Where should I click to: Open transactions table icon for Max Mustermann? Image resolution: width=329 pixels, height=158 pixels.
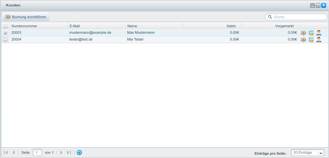(x=311, y=33)
